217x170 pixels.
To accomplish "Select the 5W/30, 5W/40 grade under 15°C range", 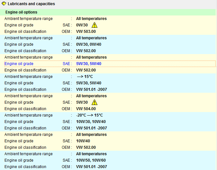I will 89,83.
